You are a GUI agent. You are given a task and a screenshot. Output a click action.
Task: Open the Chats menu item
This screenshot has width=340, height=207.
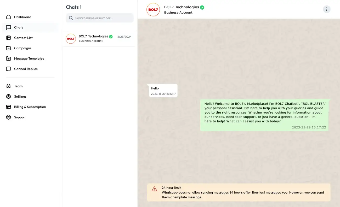point(19,27)
